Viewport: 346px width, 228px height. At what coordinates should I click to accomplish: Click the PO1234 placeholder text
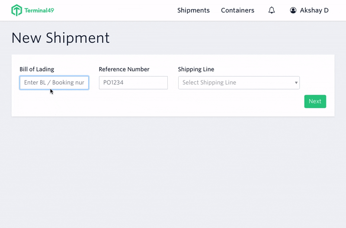[113, 83]
